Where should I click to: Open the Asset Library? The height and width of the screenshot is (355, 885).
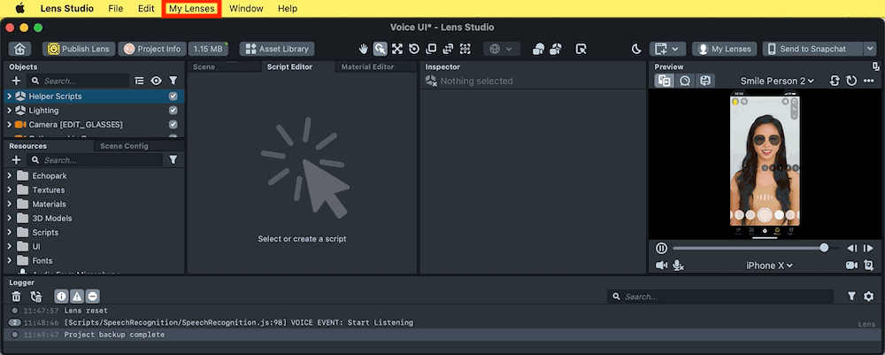click(x=276, y=49)
